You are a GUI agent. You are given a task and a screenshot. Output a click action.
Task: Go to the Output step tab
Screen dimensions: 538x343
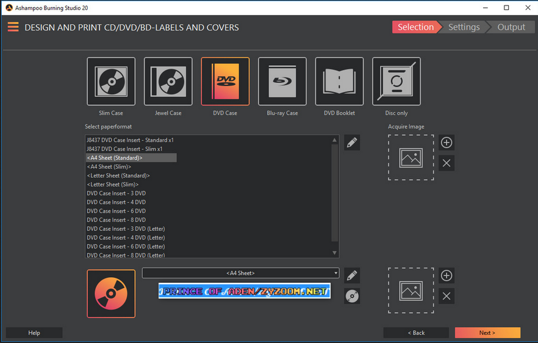pyautogui.click(x=511, y=27)
